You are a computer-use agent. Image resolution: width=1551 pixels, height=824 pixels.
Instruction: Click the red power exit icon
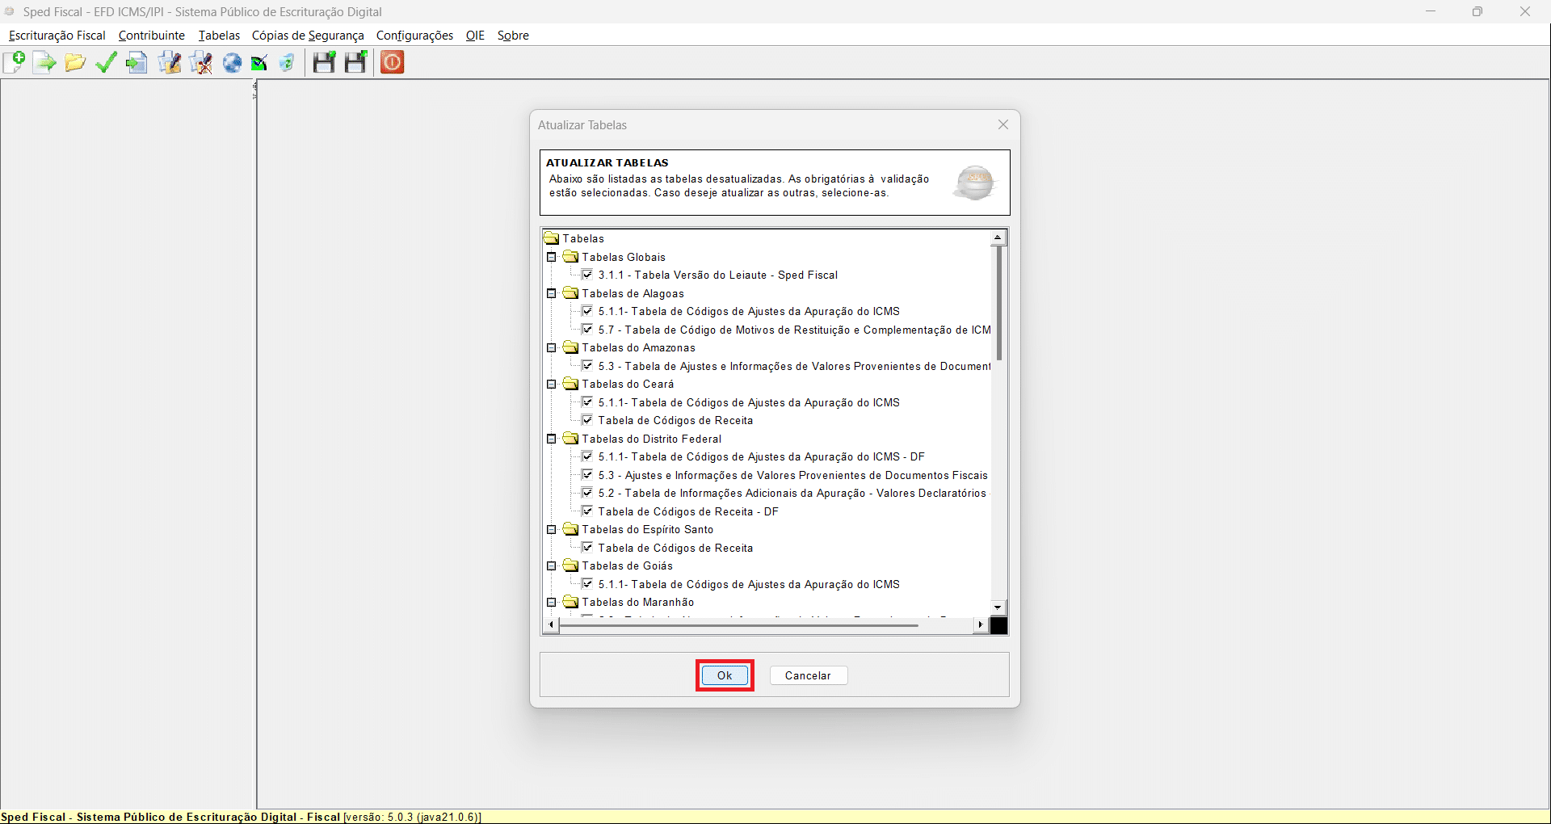click(392, 62)
